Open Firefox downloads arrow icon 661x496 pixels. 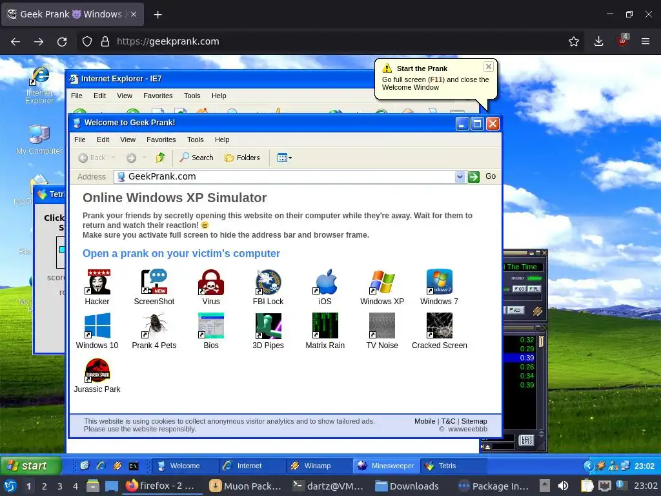point(598,41)
